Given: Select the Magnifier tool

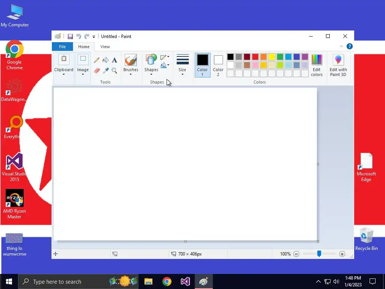Looking at the screenshot, I should tap(114, 71).
